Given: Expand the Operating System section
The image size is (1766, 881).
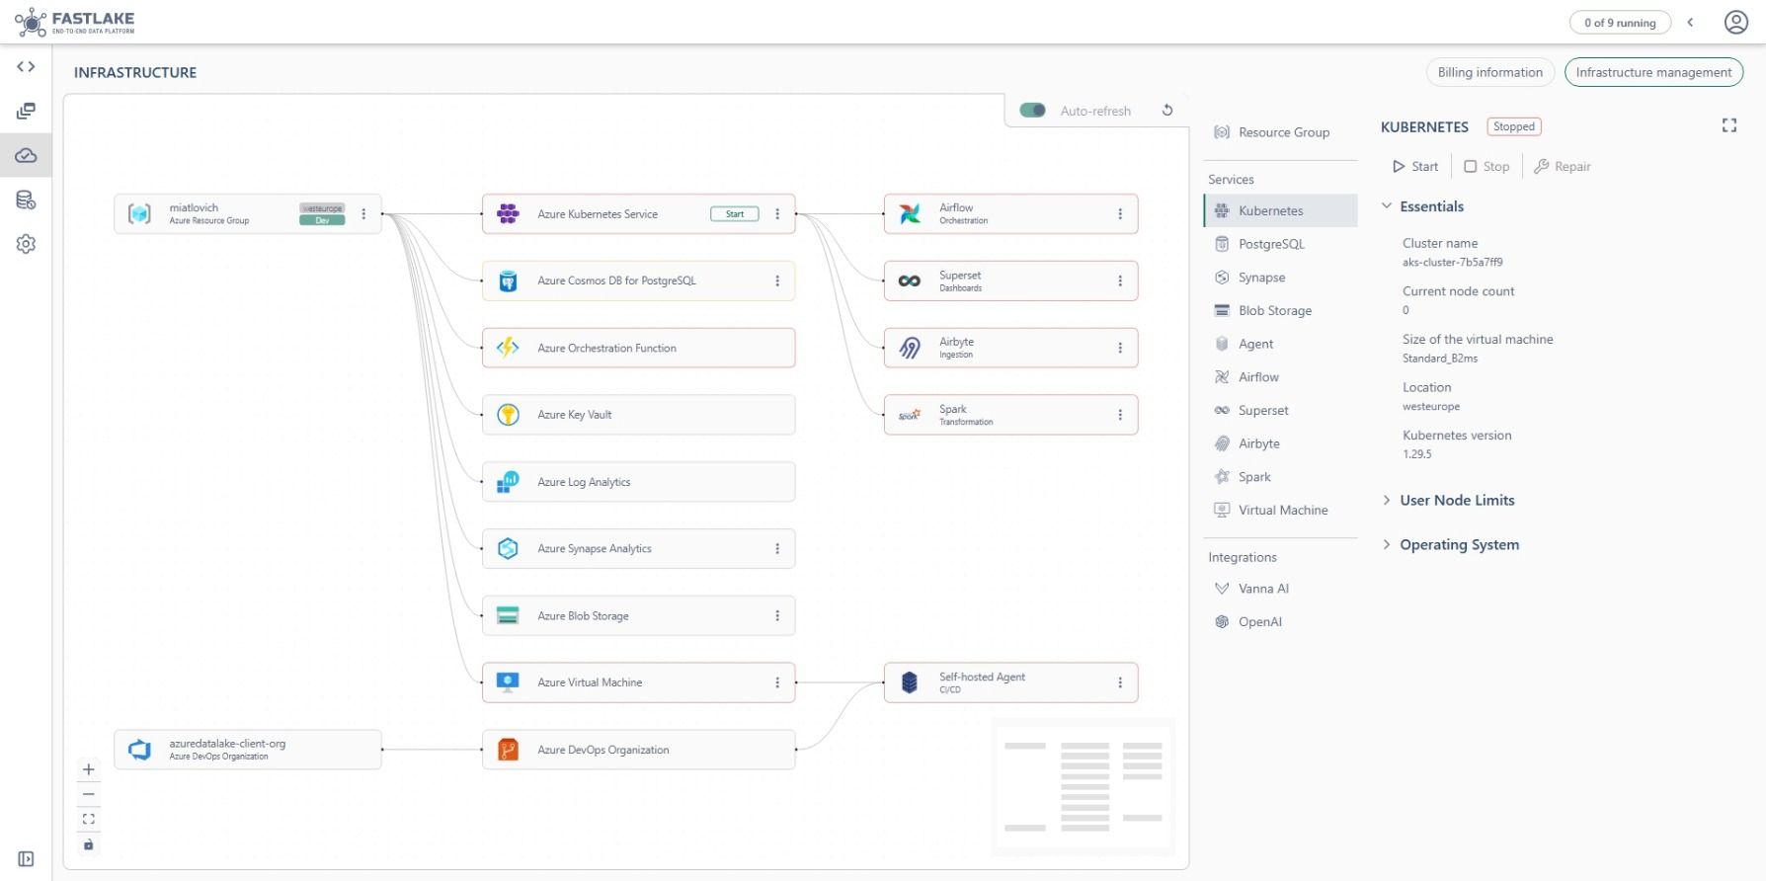Looking at the screenshot, I should (x=1450, y=545).
